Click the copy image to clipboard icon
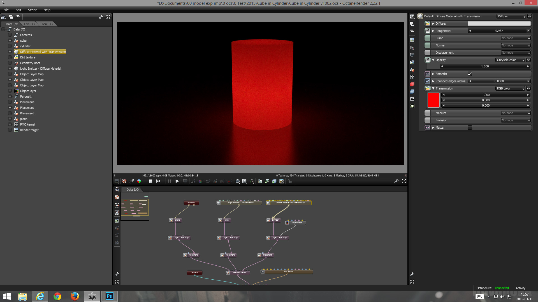 coord(259,181)
